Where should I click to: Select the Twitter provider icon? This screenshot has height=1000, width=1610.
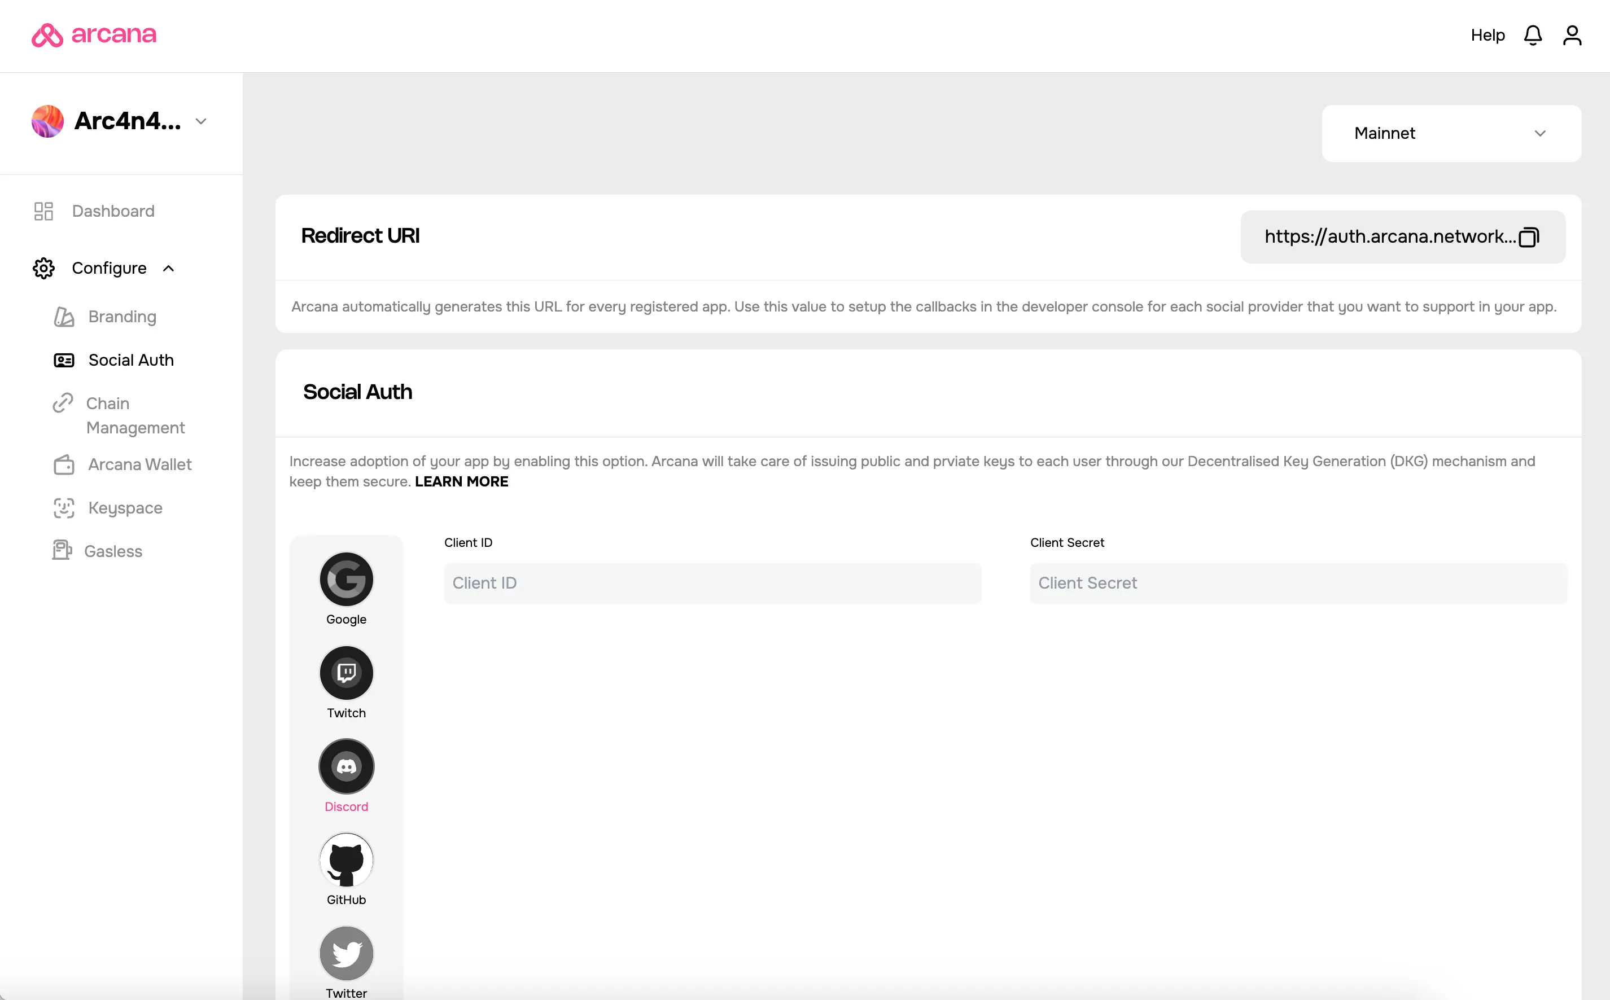(x=347, y=953)
